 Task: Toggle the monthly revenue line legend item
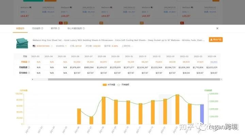pyautogui.click(x=123, y=85)
